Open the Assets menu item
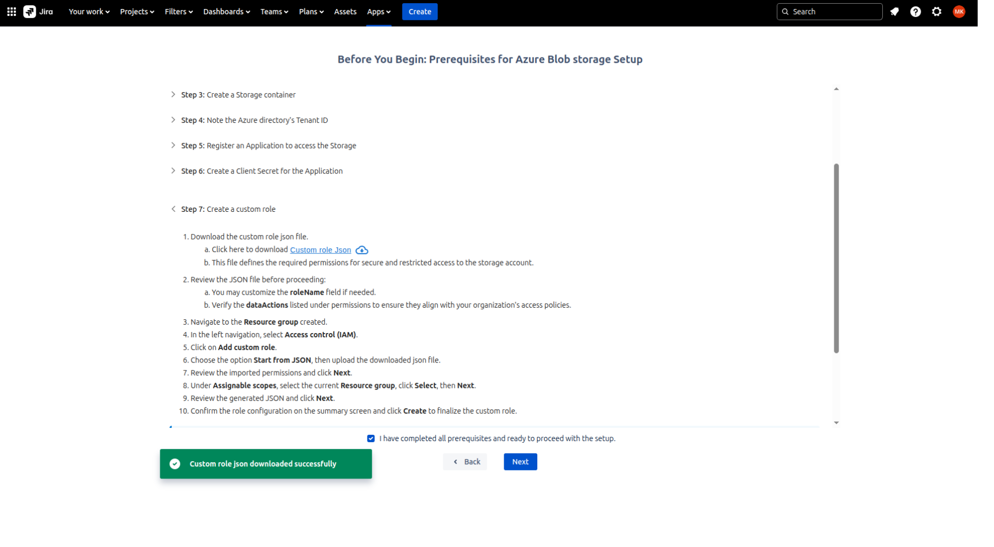Viewport: 994px width, 547px height. [345, 11]
